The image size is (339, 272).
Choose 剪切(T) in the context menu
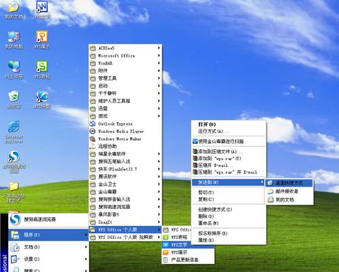[x=228, y=193]
